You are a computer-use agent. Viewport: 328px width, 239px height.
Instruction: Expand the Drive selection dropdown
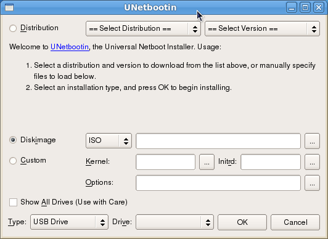[x=174, y=222]
